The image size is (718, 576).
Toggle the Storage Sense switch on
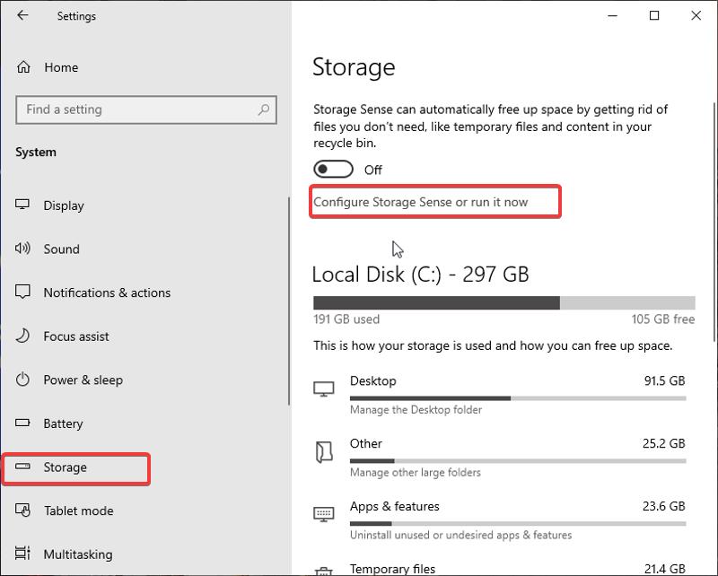(332, 170)
